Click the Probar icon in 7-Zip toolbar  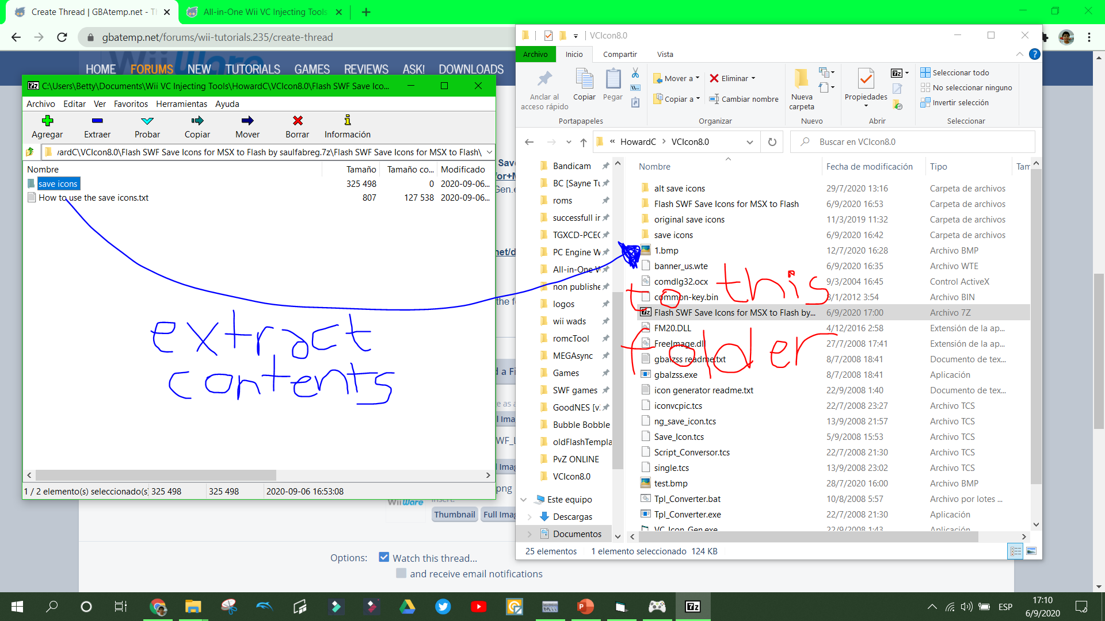pos(147,121)
